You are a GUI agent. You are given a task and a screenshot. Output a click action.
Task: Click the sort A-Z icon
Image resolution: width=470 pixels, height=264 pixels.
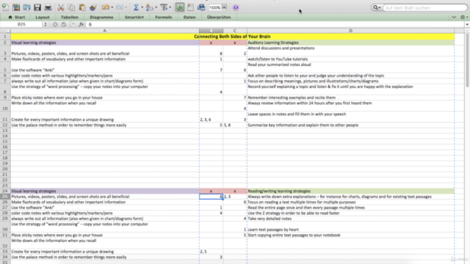click(149, 7)
